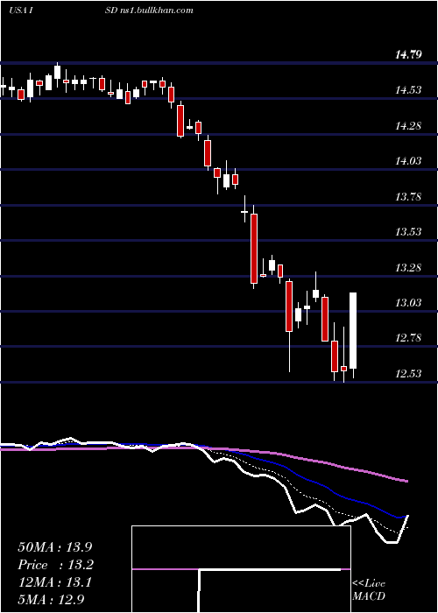The height and width of the screenshot is (613, 438).
Task: Click the 5MA : 12.9 reading
Action: 51,599
